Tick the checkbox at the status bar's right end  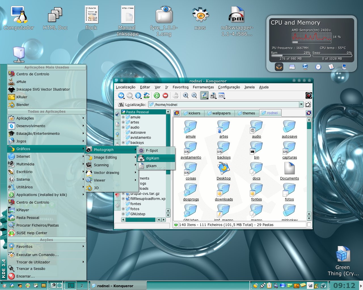pyautogui.click(x=309, y=225)
